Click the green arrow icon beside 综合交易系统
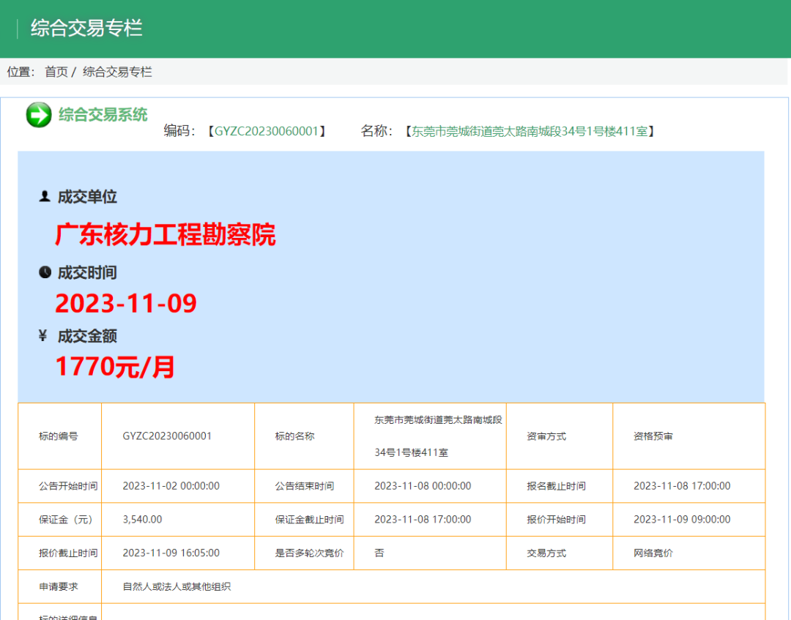 click(39, 115)
